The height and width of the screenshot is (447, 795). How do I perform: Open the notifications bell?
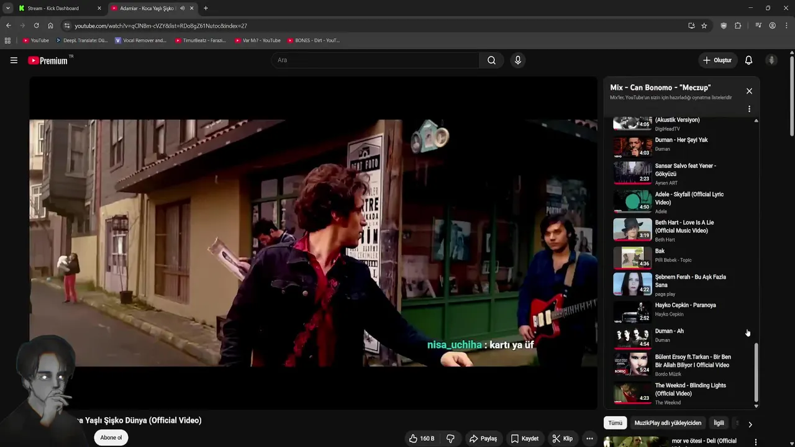point(748,60)
